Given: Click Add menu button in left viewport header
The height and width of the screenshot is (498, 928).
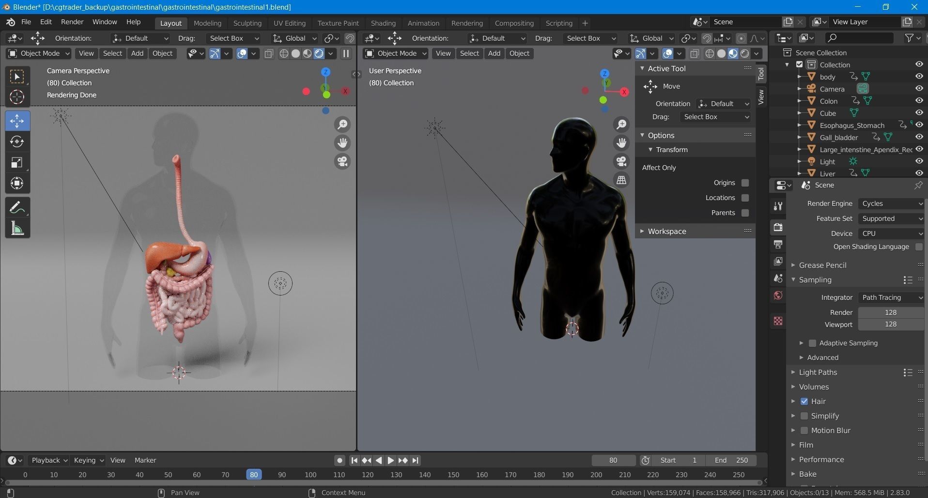Looking at the screenshot, I should pyautogui.click(x=137, y=53).
